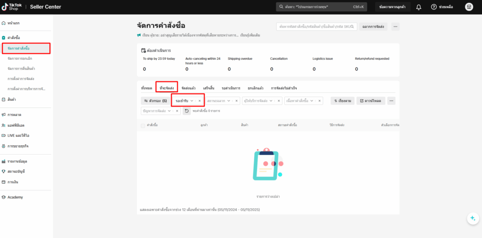Open the floating AI assistant sparkle icon
This screenshot has width=482, height=238.
472,218
